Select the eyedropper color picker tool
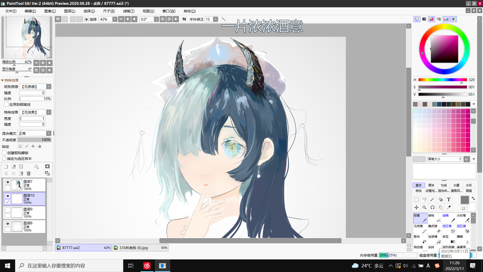 (449, 208)
